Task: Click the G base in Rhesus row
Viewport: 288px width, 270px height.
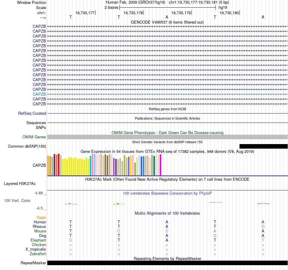Action: [x=263, y=227]
